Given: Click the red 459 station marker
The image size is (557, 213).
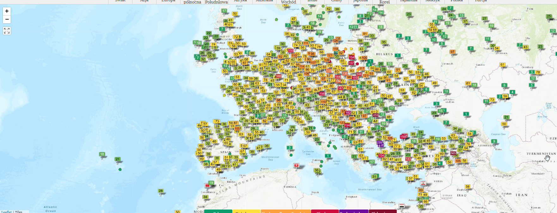Looking at the screenshot, I should [376, 115].
